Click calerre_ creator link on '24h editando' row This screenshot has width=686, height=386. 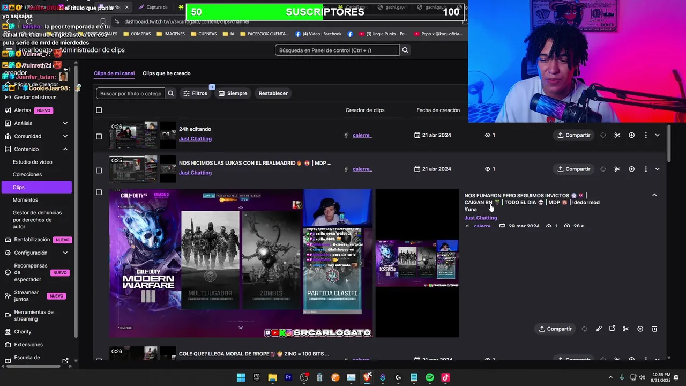(x=362, y=135)
